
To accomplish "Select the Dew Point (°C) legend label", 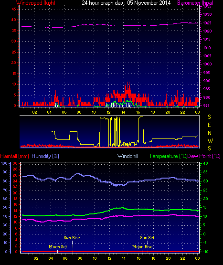I will 204,156.
